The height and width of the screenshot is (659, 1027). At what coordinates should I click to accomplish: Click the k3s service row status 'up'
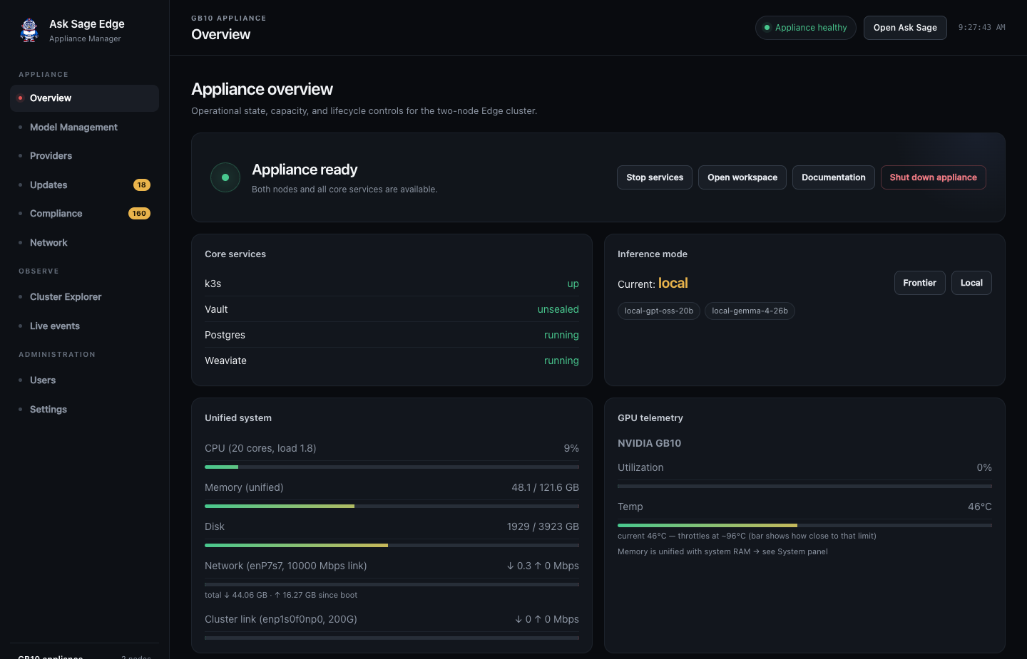coord(573,284)
